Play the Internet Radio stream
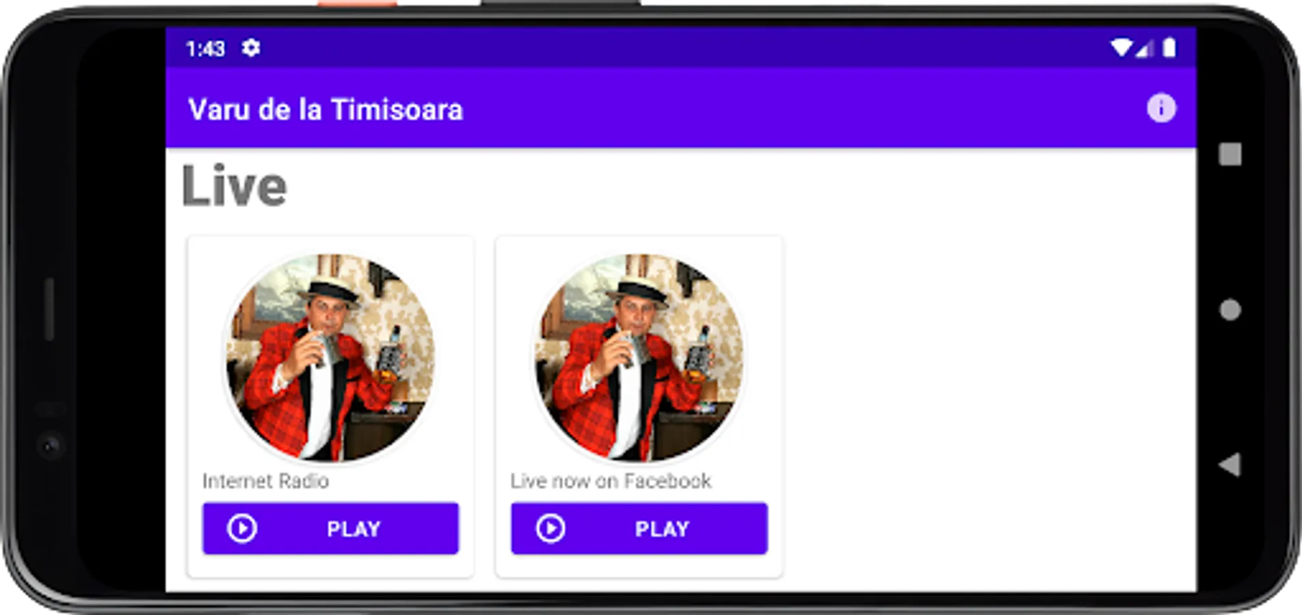The width and height of the screenshot is (1302, 615). coord(330,528)
